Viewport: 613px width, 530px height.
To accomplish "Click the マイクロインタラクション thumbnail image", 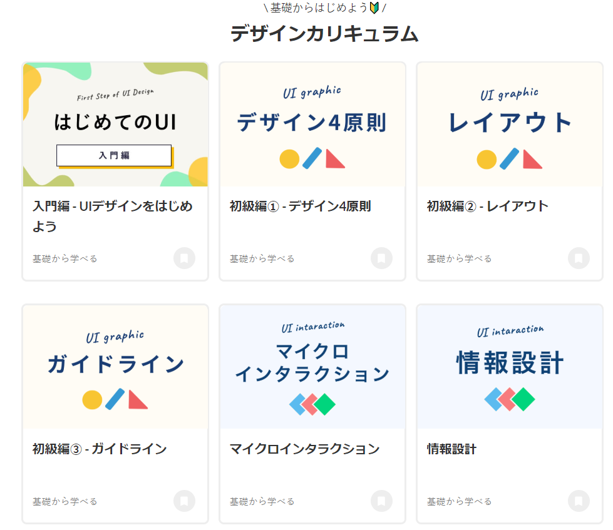I will click(312, 367).
